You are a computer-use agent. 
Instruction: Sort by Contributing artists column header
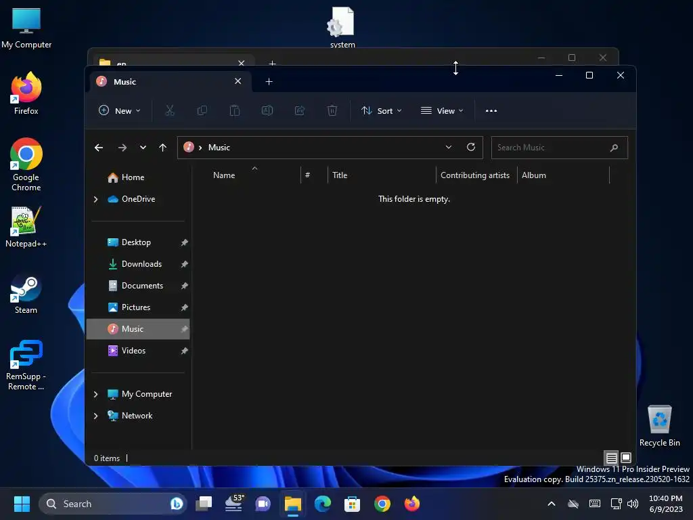tap(476, 175)
